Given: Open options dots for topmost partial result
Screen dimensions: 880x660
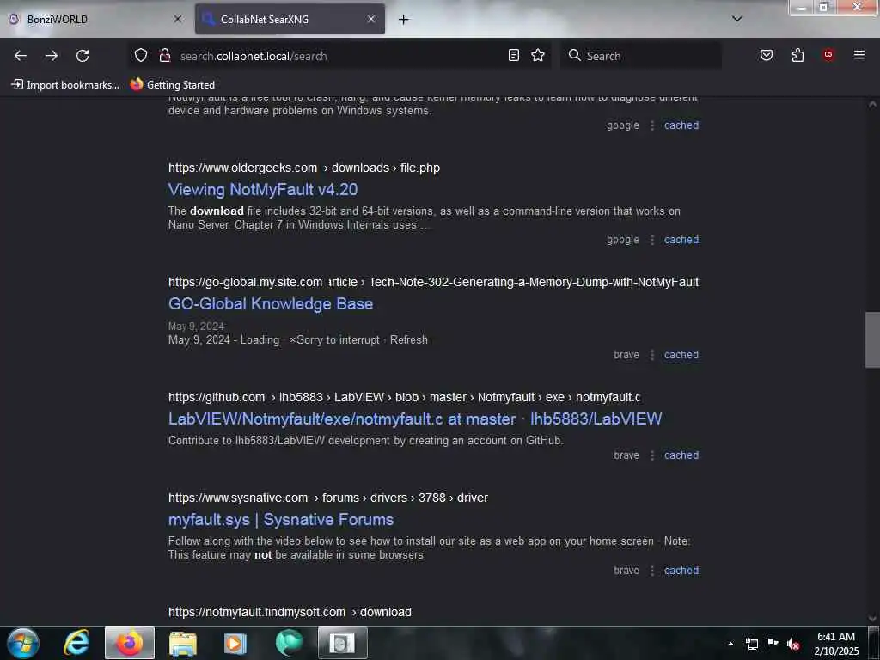Looking at the screenshot, I should click(x=652, y=125).
